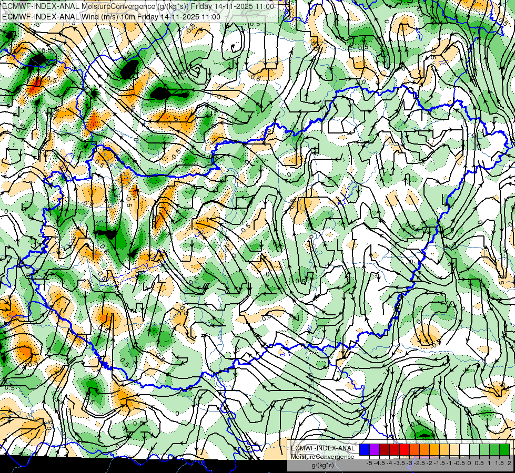
Task: Click the -5 tick label on legend scale
Action: (x=369, y=463)
